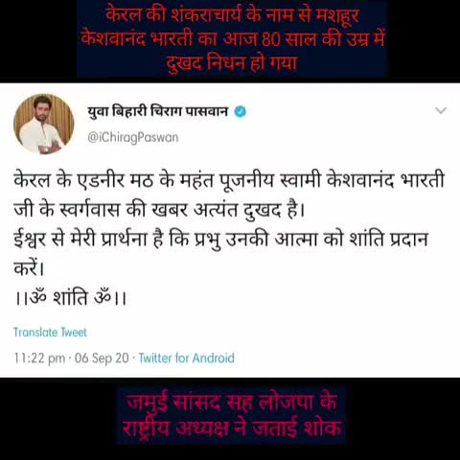Expand the tweet options chevron

click(441, 110)
